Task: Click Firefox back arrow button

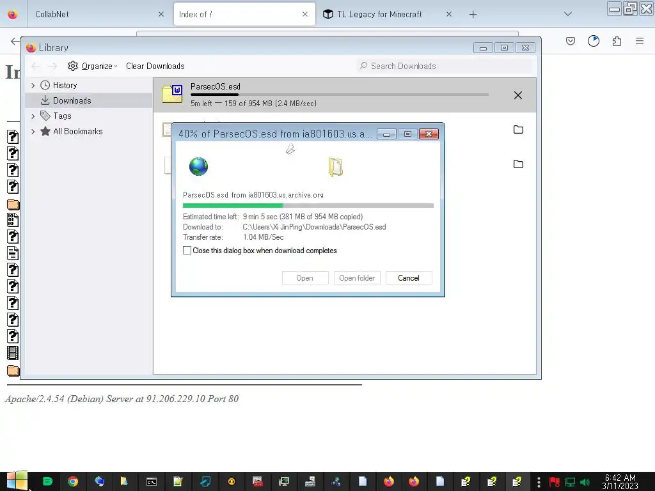Action: pyautogui.click(x=15, y=41)
